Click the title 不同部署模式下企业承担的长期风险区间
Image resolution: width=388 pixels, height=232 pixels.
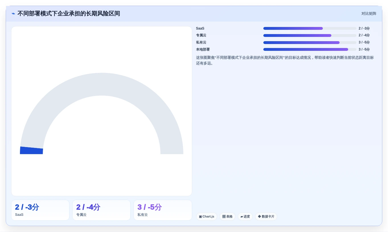[69, 14]
